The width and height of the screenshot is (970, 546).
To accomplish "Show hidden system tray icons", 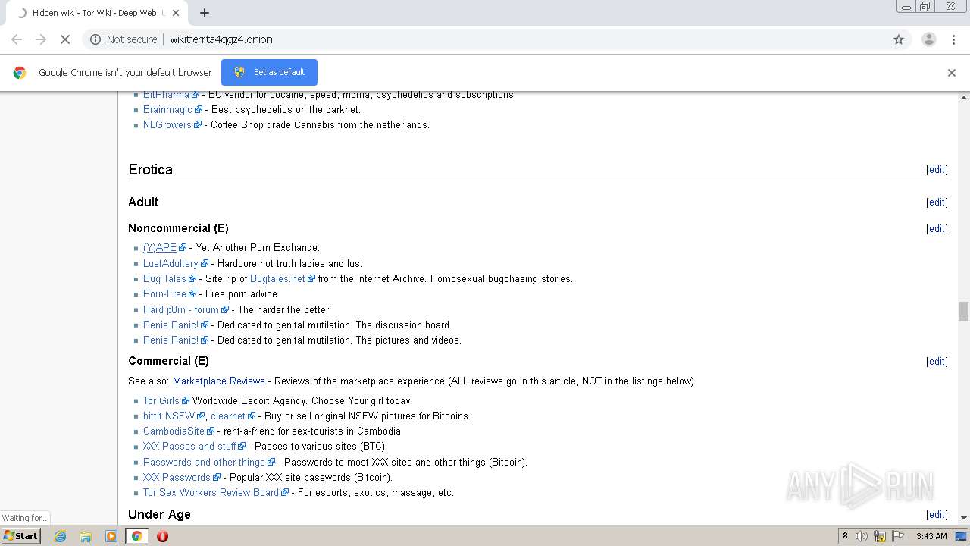I will (x=845, y=536).
